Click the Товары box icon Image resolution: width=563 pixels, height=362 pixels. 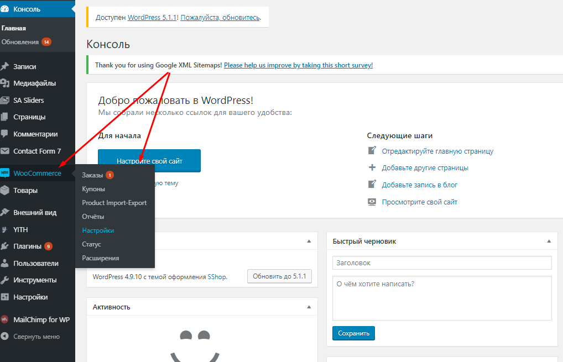(4, 190)
